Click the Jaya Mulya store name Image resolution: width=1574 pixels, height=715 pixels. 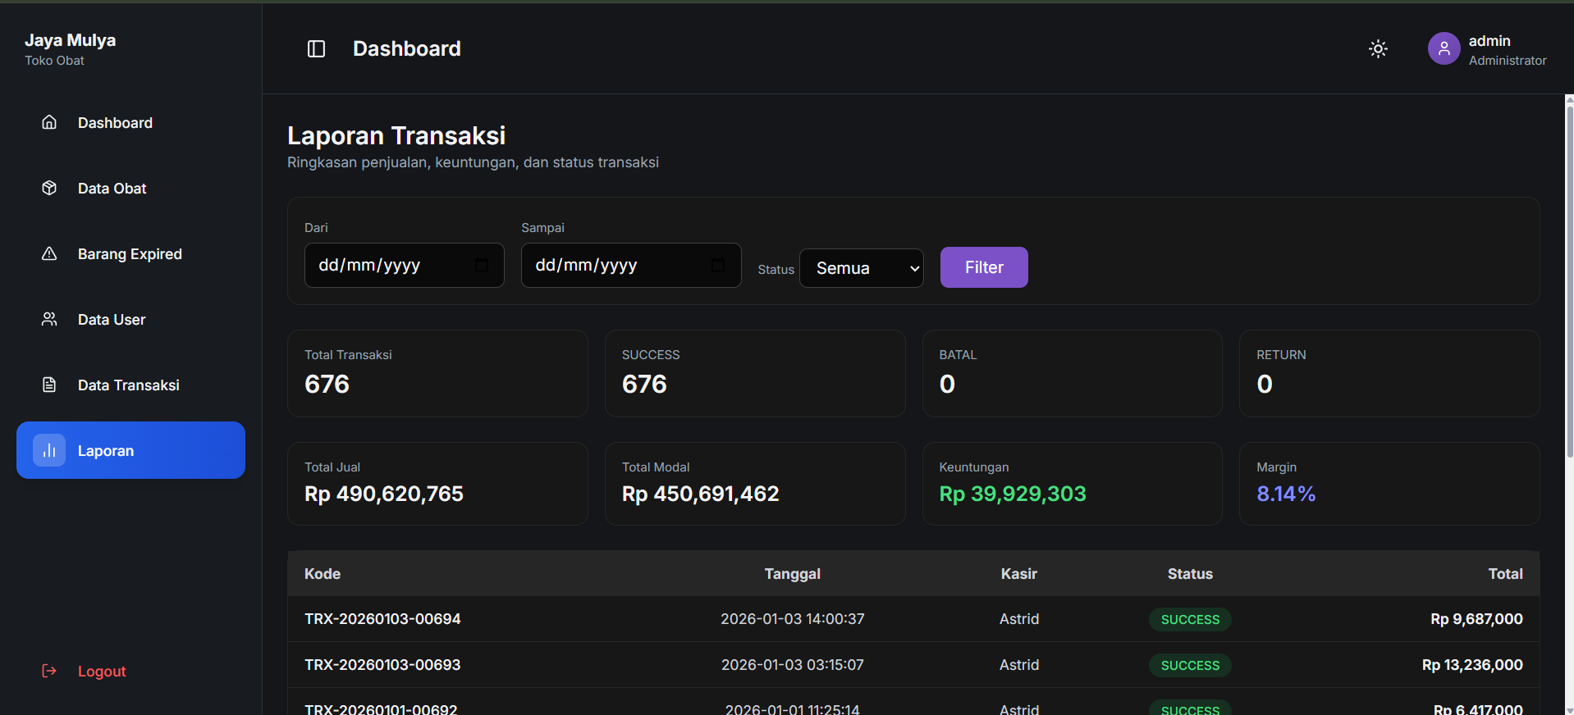click(70, 40)
